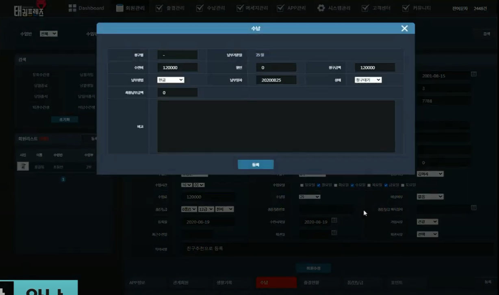Click the 태권프레스 logo
This screenshot has height=295, width=499.
click(29, 9)
